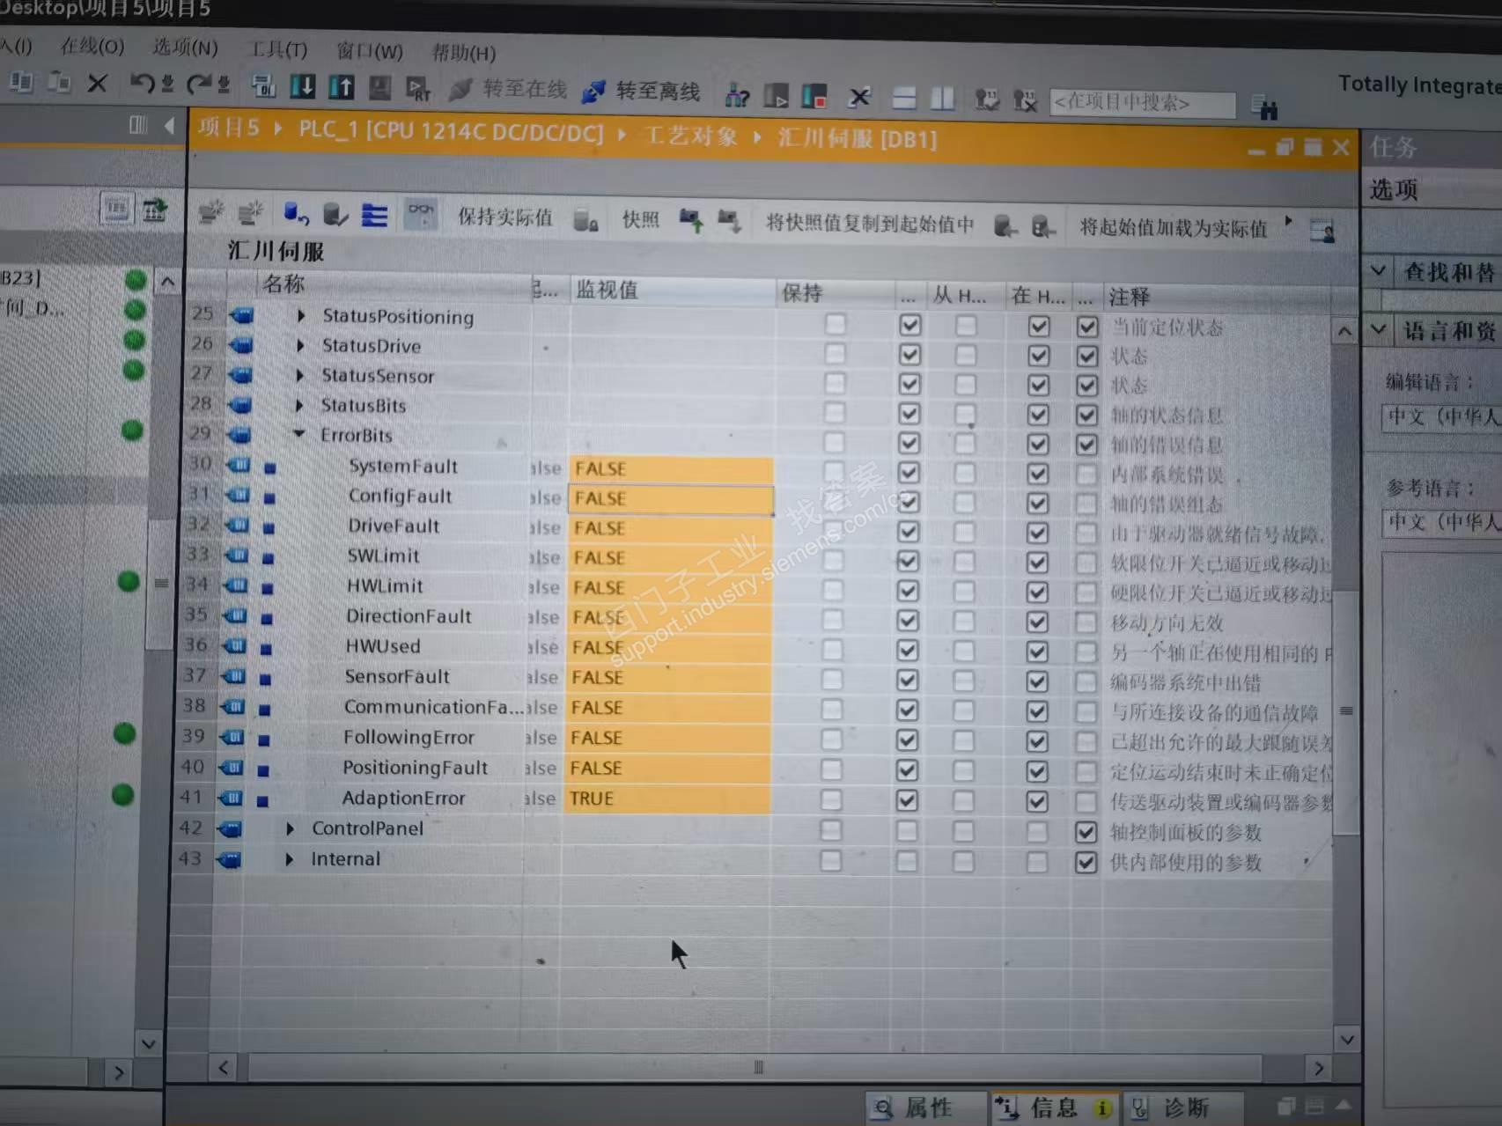
Task: Toggle Retain checkbox for ControlPanel
Action: [x=829, y=829]
